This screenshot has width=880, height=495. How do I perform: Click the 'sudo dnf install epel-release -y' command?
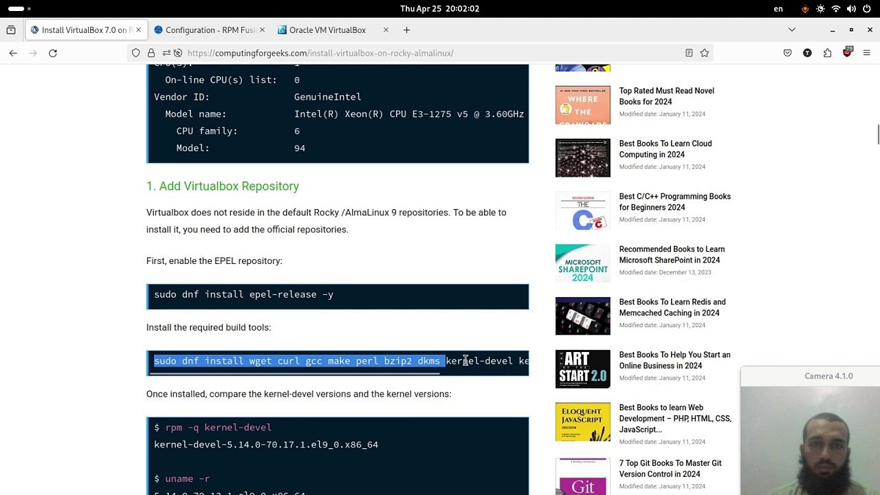[243, 294]
